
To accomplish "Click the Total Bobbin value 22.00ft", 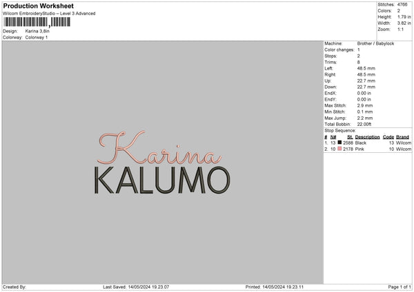I will pos(364,124).
